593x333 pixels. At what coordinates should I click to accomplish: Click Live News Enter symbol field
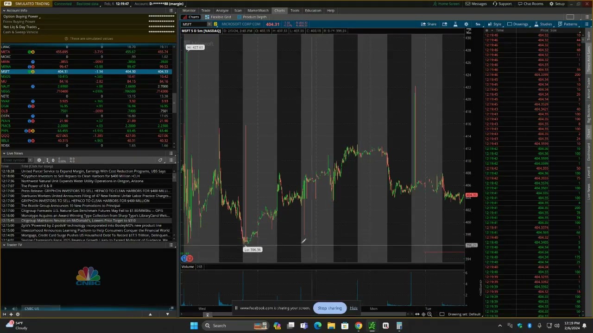pyautogui.click(x=14, y=160)
